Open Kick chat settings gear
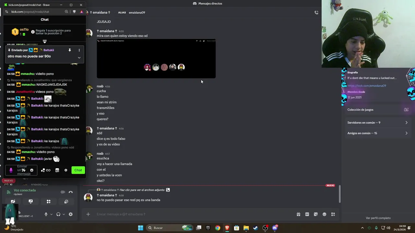Image resolution: width=415 pixels, height=233 pixels. [x=66, y=170]
